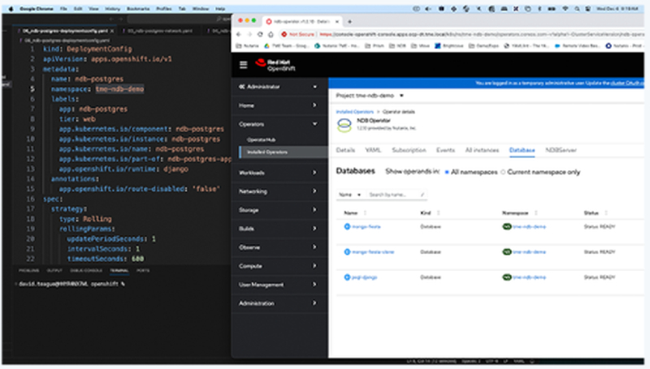Expand the Networking navigation section
The width and height of the screenshot is (650, 369).
point(279,191)
